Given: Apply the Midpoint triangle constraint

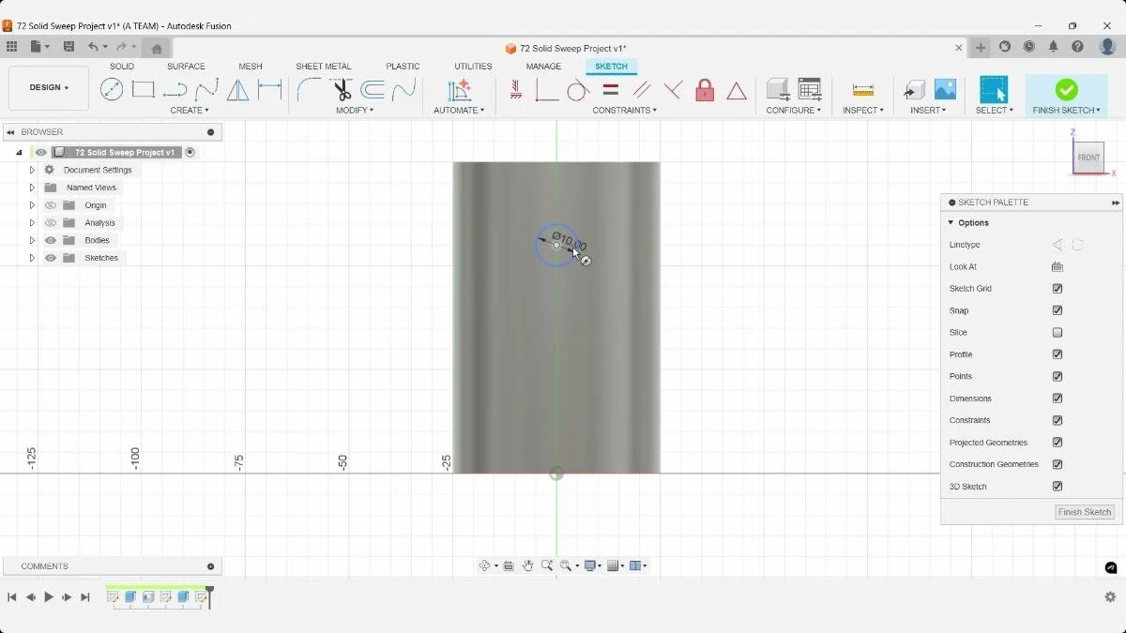Looking at the screenshot, I should (737, 91).
